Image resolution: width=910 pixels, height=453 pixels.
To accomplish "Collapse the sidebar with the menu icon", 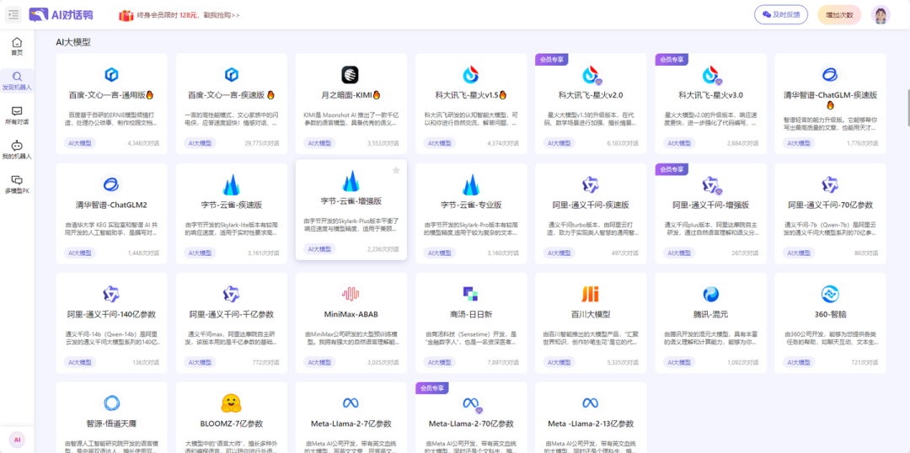I will click(13, 15).
